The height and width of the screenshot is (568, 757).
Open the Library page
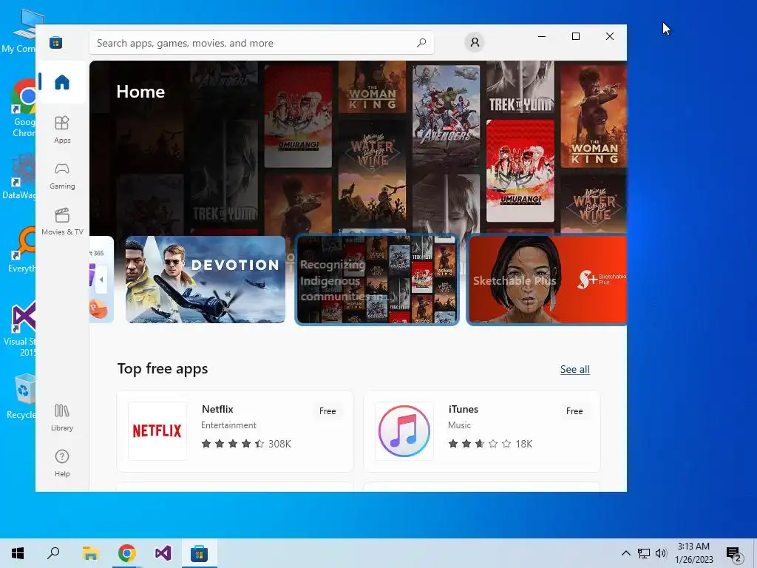[62, 418]
